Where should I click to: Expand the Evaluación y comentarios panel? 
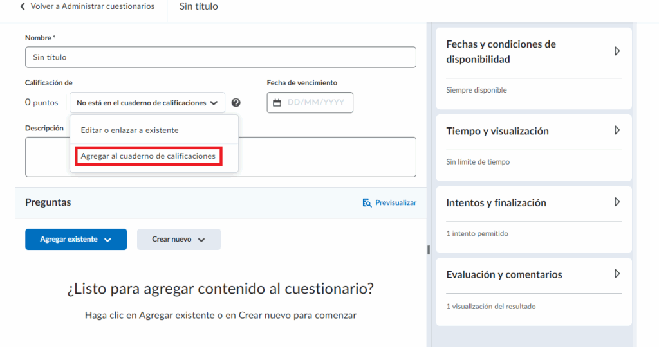point(617,274)
